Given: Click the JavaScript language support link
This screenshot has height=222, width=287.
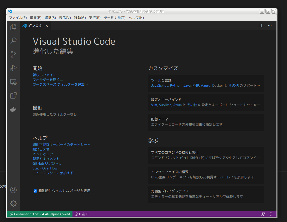Looking at the screenshot, I should (x=159, y=86).
